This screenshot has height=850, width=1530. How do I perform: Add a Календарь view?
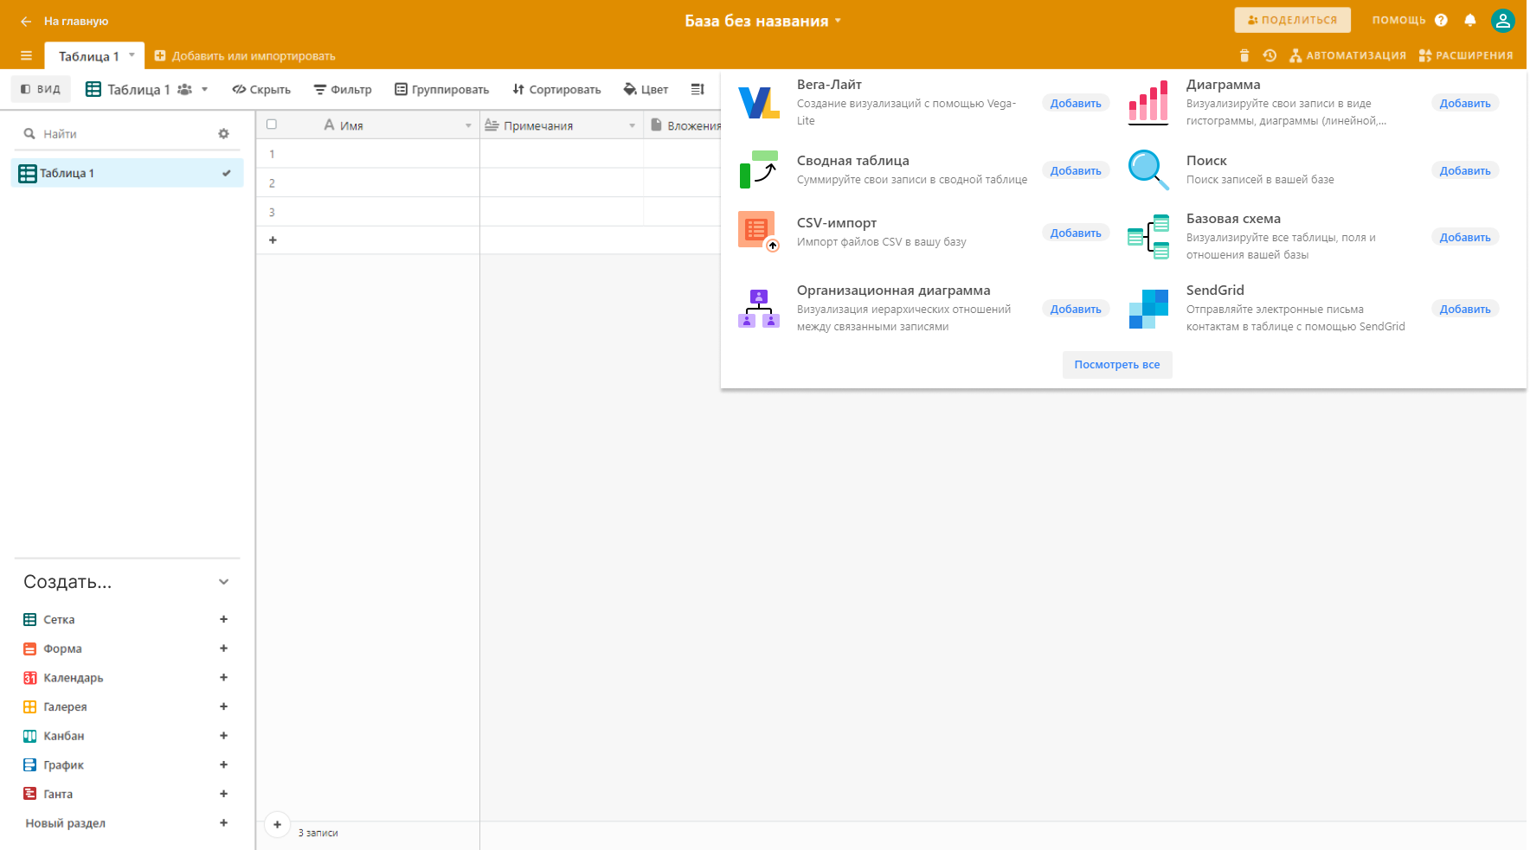[x=223, y=678]
